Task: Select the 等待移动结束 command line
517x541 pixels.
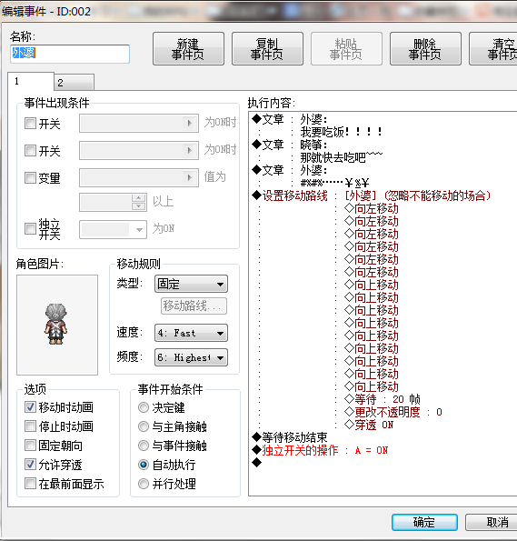Action: pyautogui.click(x=290, y=437)
